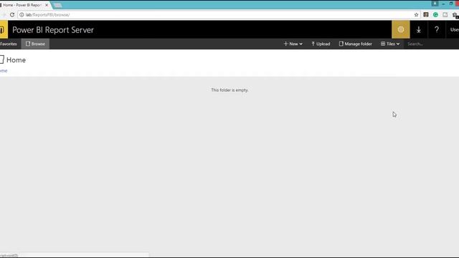Click the Home folder heading
Viewport: 459px width, 258px height.
pyautogui.click(x=16, y=60)
